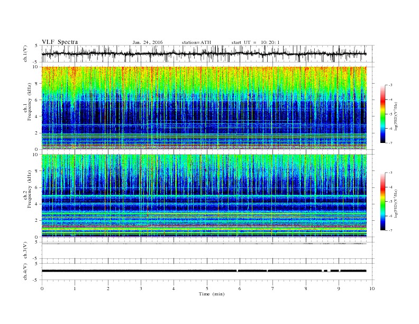Click the ch.2 spectrogram panel
419x324 pixels.
[207, 196]
